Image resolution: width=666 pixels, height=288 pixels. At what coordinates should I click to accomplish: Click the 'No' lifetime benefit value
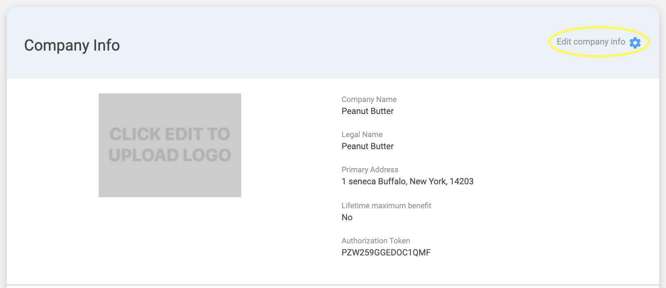(x=347, y=218)
